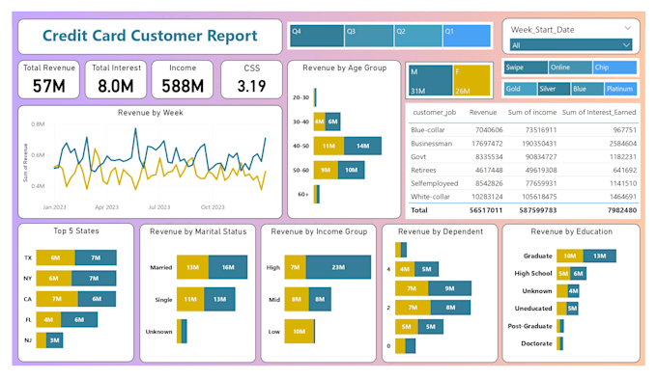
Task: Click the Doctorate education label
Action: point(536,343)
